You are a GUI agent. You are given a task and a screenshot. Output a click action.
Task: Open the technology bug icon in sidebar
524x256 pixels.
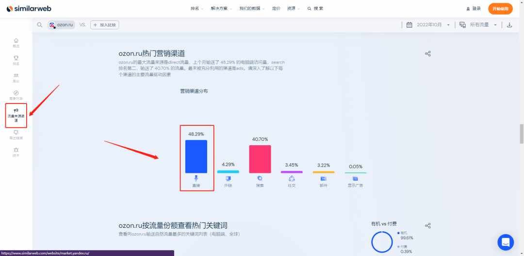[x=16, y=150]
